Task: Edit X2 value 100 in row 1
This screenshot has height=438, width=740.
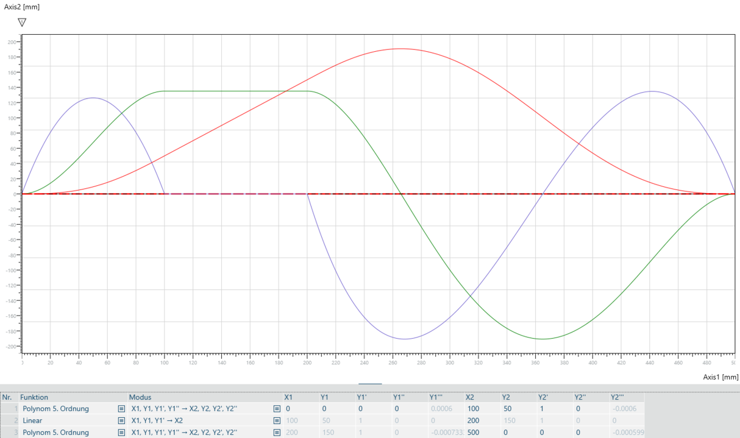Action: (474, 409)
